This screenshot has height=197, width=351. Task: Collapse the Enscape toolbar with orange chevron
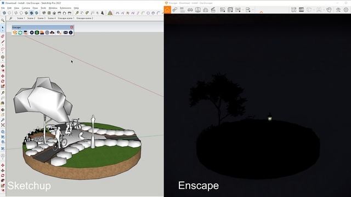click(261, 12)
